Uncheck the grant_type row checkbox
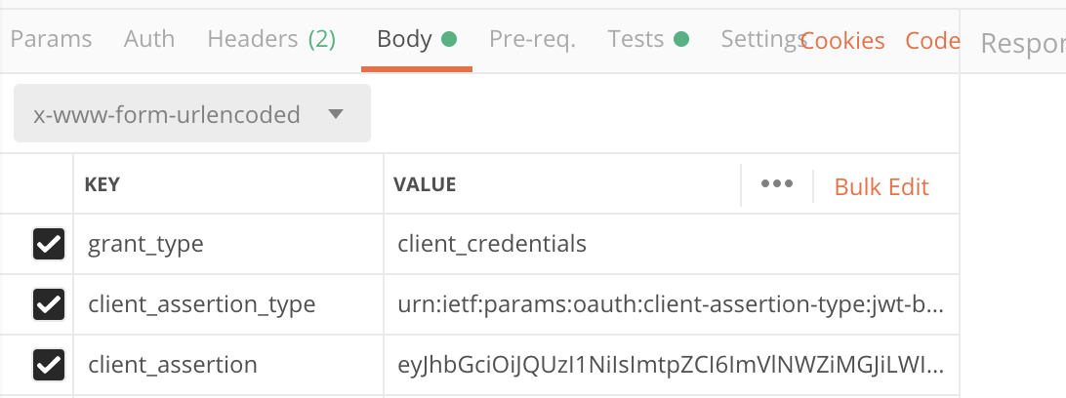Viewport: 1066px width, 398px height. [48, 244]
